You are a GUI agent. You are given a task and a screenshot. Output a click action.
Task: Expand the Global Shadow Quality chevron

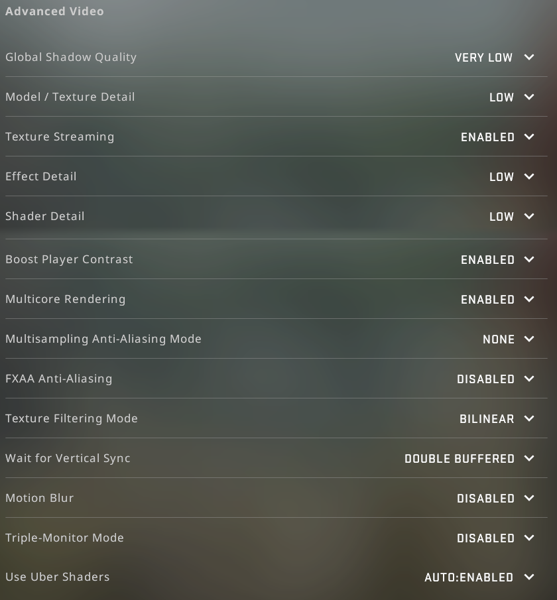point(529,57)
